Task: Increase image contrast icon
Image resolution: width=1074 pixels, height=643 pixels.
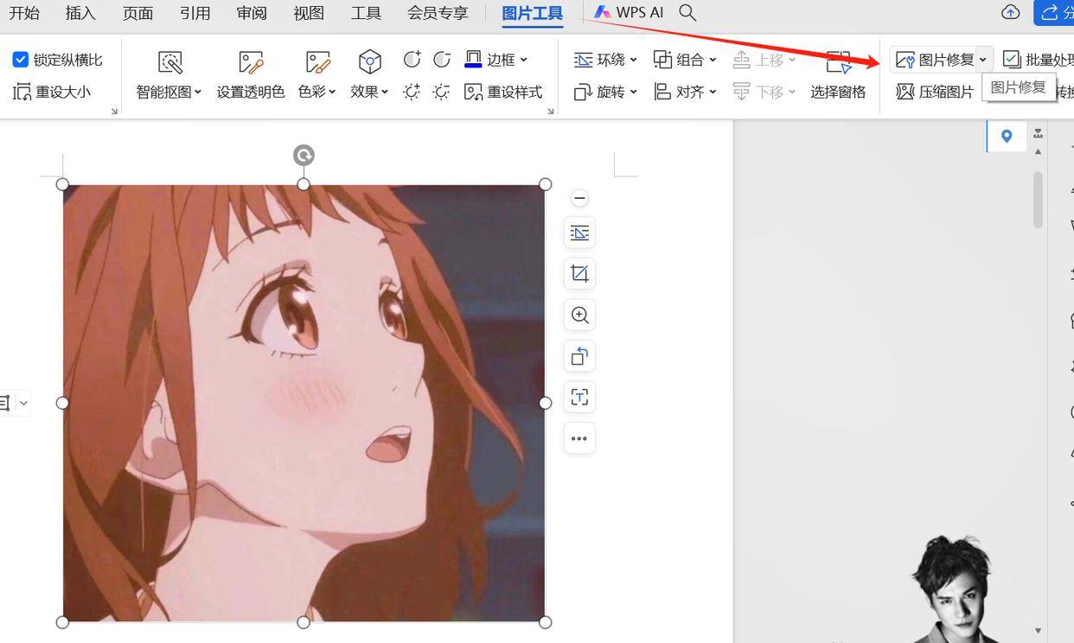Action: coord(412,60)
